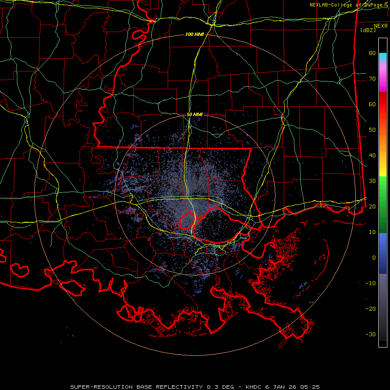The height and width of the screenshot is (390, 390).
Task: Click the 50 NMI range ring label
Action: coord(195,114)
